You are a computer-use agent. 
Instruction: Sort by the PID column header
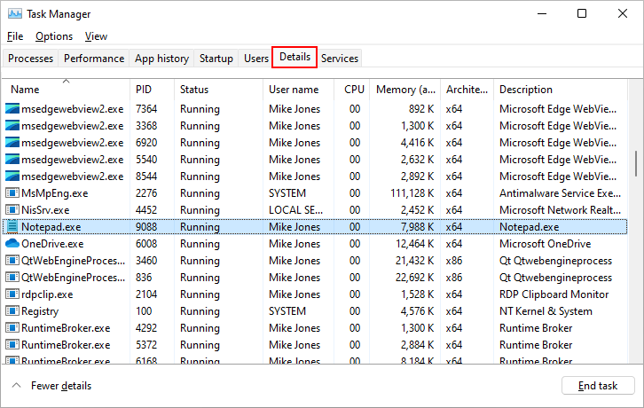coord(152,90)
